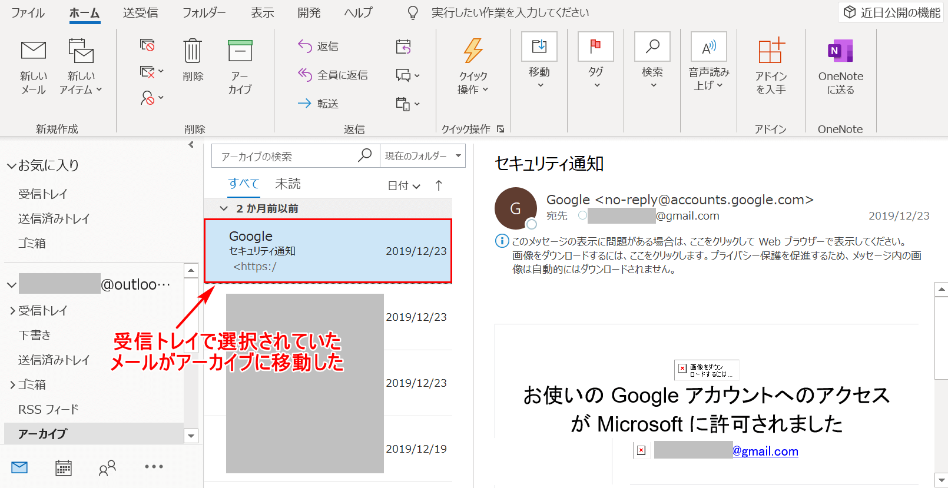948x488 pixels.
Task: Click the New Mail (新しいメール) icon
Action: (34, 51)
